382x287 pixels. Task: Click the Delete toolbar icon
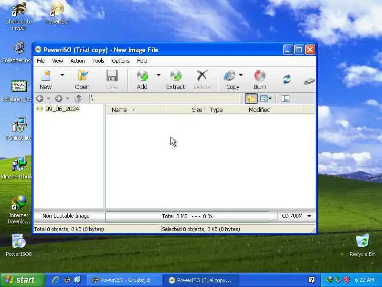pos(202,79)
